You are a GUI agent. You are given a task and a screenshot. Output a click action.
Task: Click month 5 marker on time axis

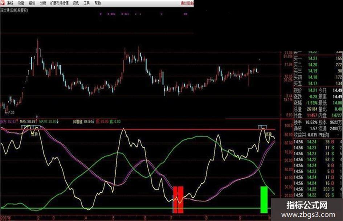pyautogui.click(x=113, y=218)
